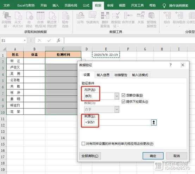Image resolution: width=195 pixels, height=174 pixels.
Task: Open Data Validation (数据验证) ribbon icon
Action: (x=116, y=19)
